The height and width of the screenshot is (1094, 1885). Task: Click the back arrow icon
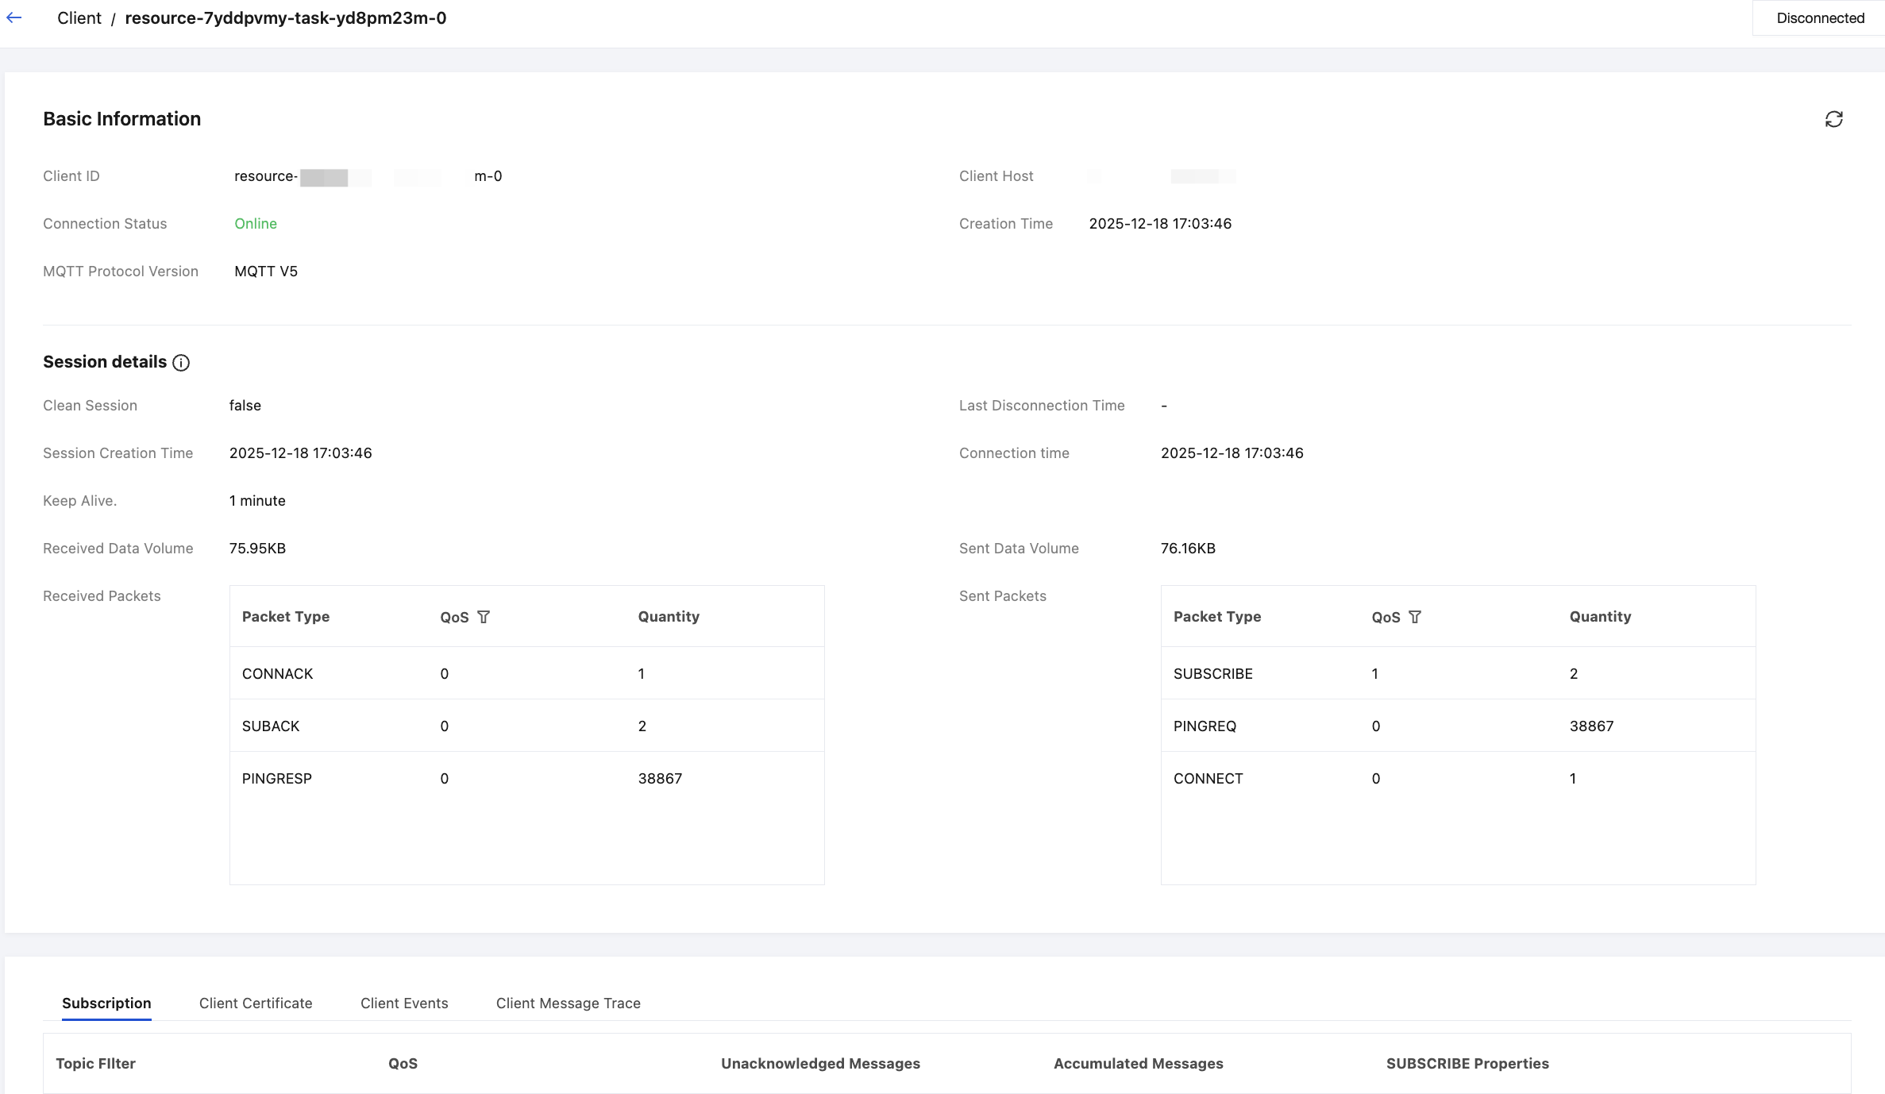[14, 17]
